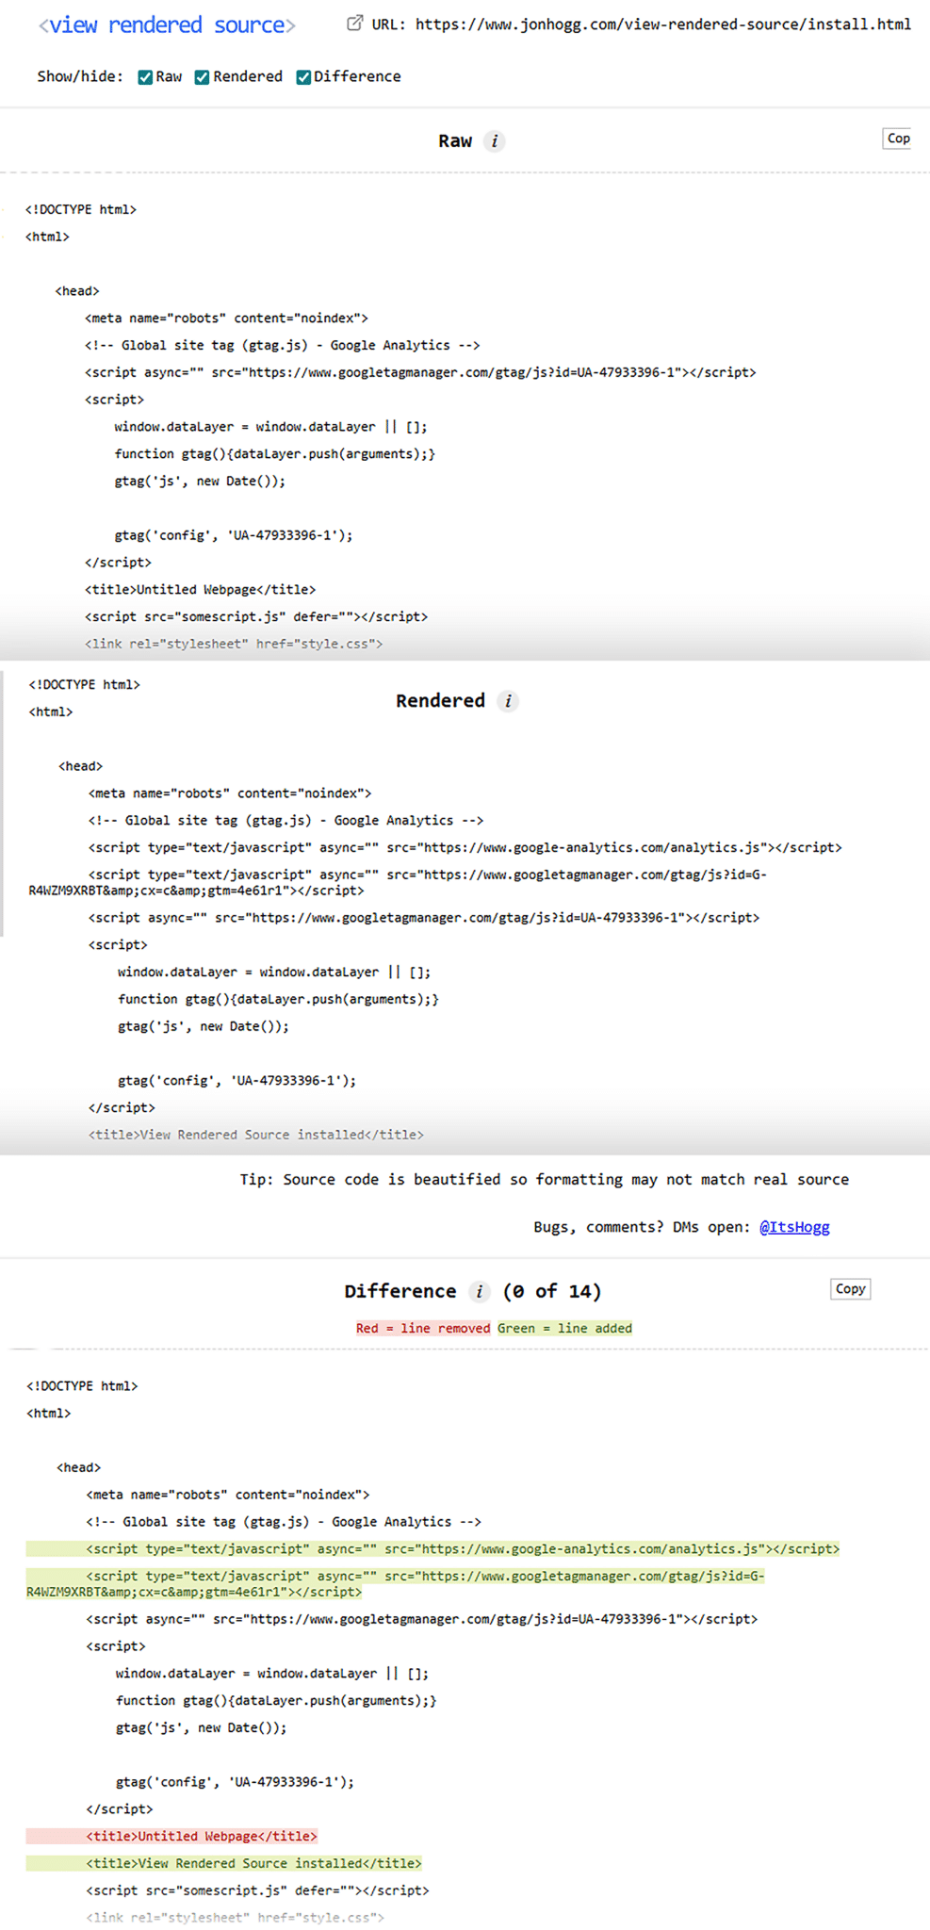Click the 'Red = line removed' legend

pos(423,1329)
